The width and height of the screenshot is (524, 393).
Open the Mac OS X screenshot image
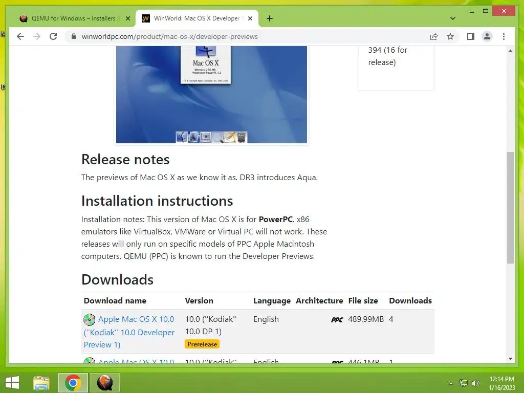point(211,95)
